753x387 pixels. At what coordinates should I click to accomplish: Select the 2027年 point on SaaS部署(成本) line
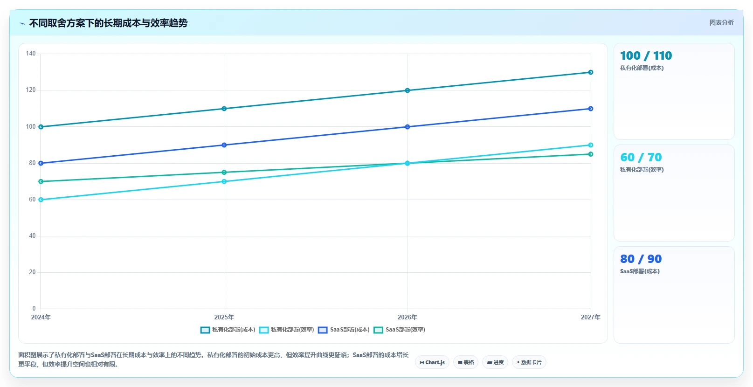pyautogui.click(x=591, y=109)
